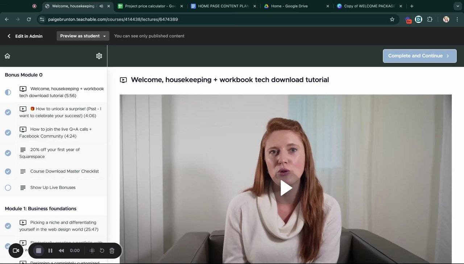
Task: Toggle checkmark for Picking a niche lecture
Action: 8,226
